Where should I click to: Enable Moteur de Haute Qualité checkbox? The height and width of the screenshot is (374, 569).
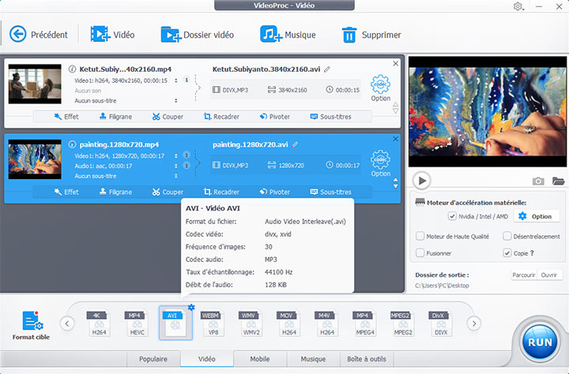click(x=420, y=236)
